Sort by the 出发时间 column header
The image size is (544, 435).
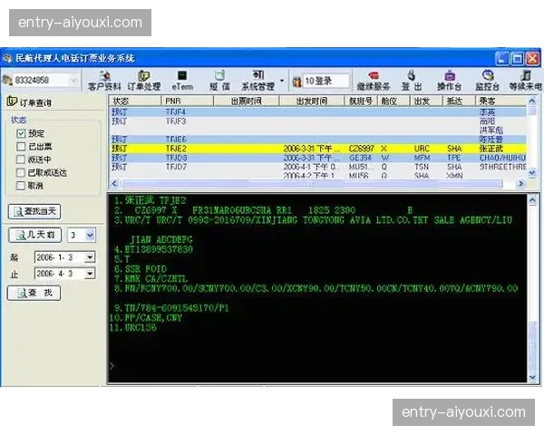coord(312,101)
